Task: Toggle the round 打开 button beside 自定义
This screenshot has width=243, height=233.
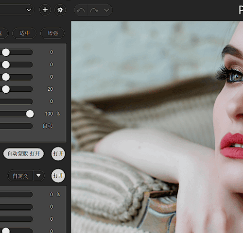Action: point(58,176)
